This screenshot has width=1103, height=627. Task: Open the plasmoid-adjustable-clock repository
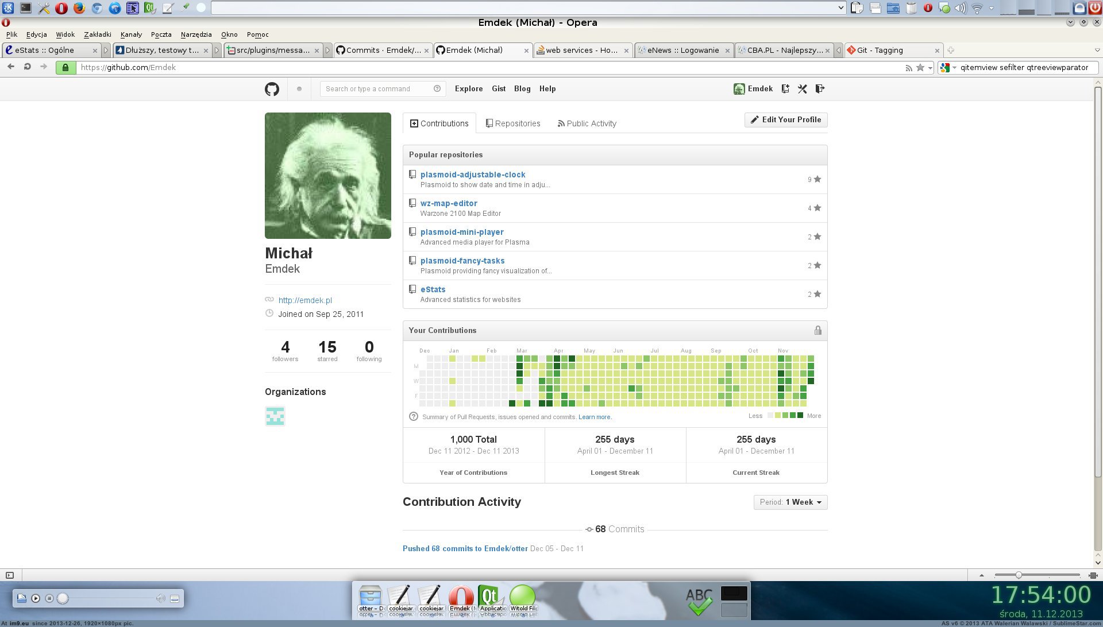point(473,175)
